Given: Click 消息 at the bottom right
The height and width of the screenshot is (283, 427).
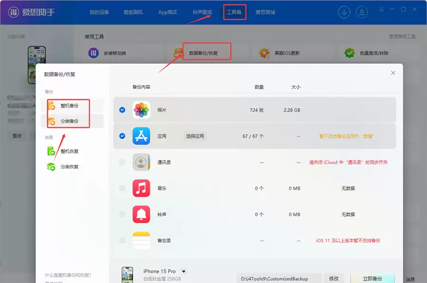Looking at the screenshot, I should (410, 279).
